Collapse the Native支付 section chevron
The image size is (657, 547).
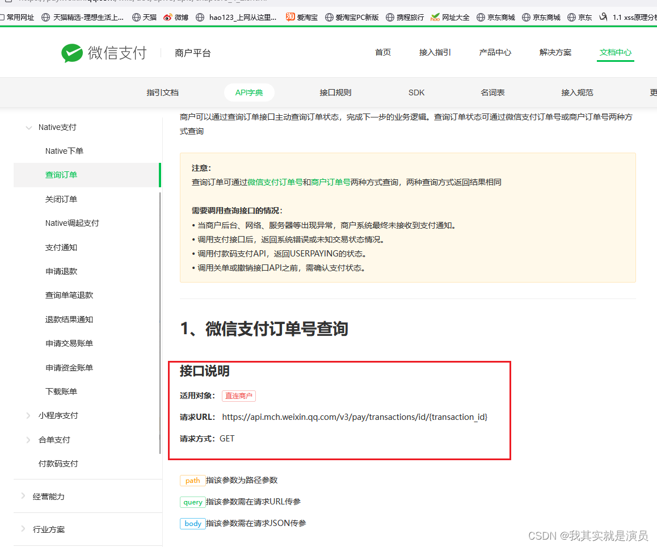(x=29, y=128)
